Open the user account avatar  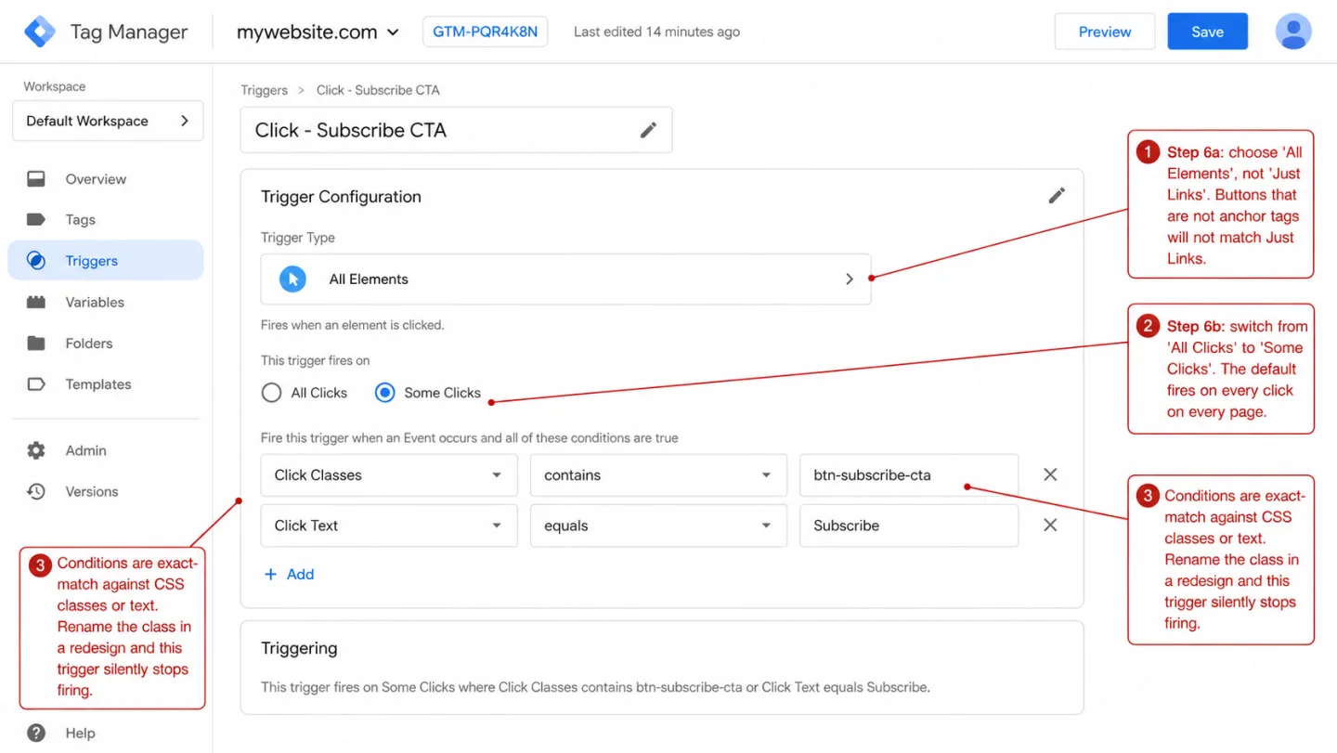point(1293,32)
